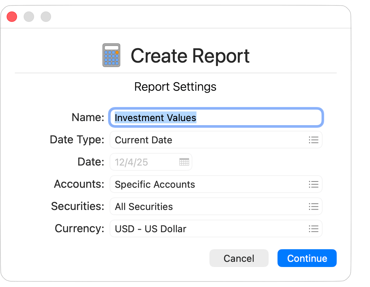370x287 pixels.
Task: Select the highlighted Investment Values text
Action: click(155, 117)
